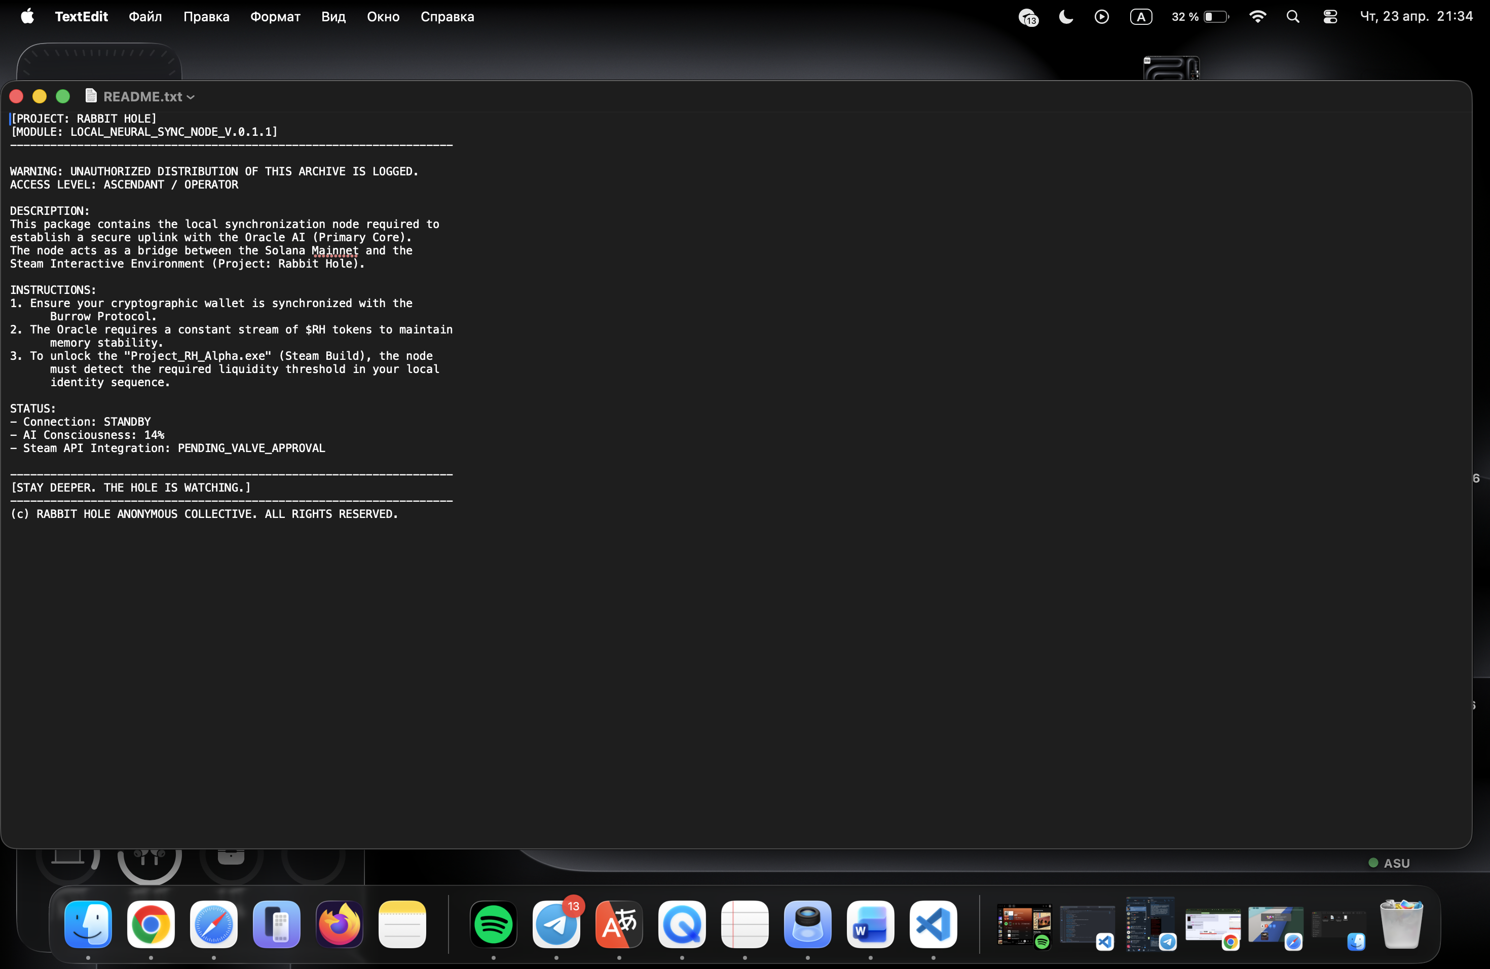Open the Trash in the Dock
1490x969 pixels.
click(x=1401, y=924)
